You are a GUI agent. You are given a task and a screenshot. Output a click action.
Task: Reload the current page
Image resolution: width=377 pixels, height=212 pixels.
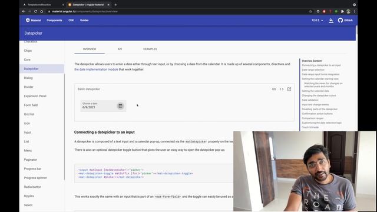pos(35,11)
